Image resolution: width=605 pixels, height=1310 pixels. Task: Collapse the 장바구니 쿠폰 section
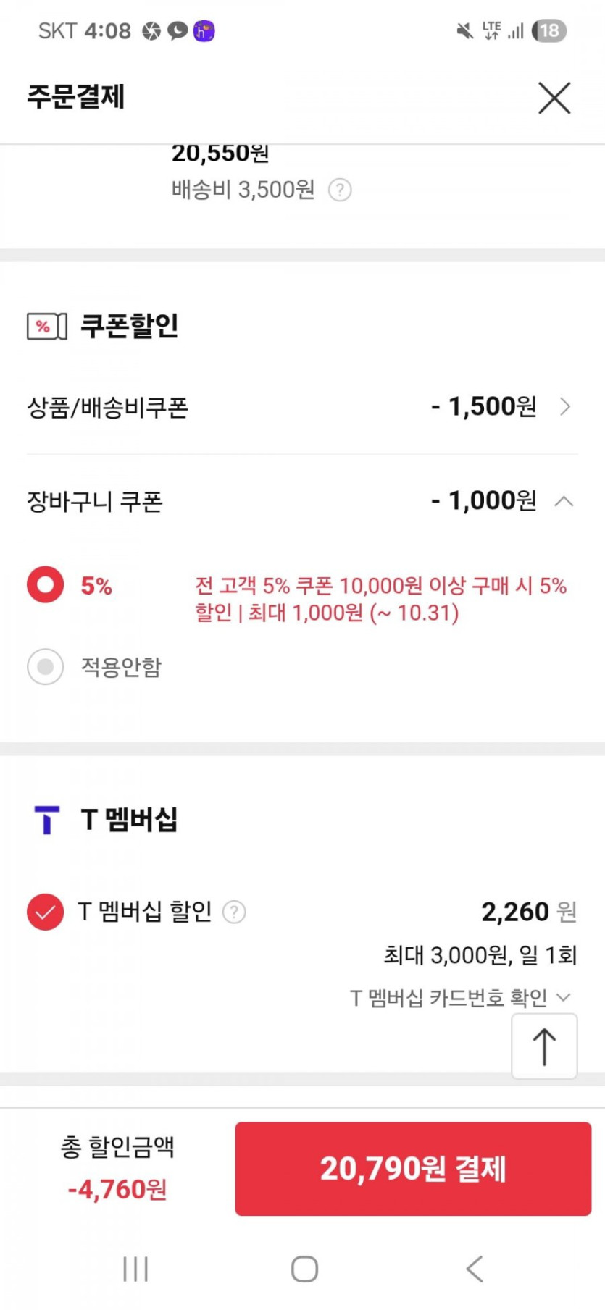pyautogui.click(x=564, y=501)
